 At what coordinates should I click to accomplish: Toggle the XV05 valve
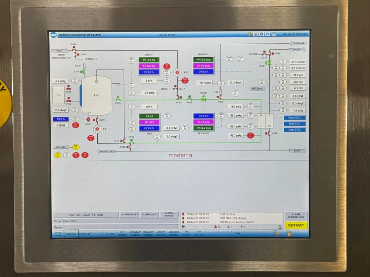(x=118, y=99)
